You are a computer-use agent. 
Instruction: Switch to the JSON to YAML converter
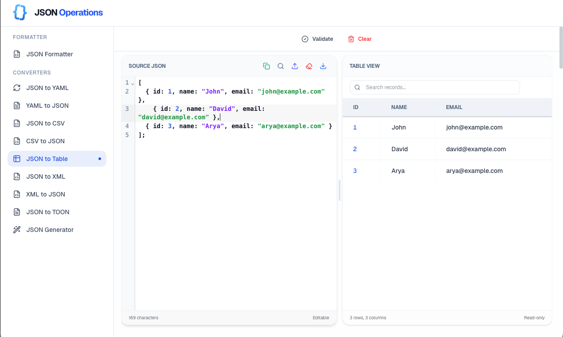(x=47, y=88)
